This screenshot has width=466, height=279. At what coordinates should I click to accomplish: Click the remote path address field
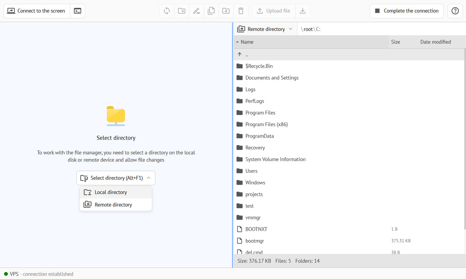379,29
